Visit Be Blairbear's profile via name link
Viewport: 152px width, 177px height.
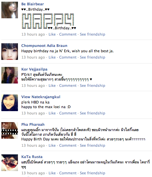(33, 4)
